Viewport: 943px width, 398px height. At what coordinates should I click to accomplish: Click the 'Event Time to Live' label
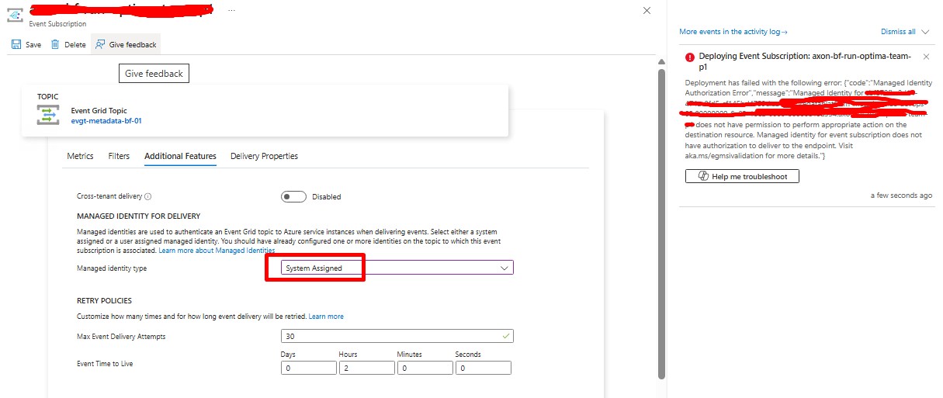pyautogui.click(x=109, y=363)
